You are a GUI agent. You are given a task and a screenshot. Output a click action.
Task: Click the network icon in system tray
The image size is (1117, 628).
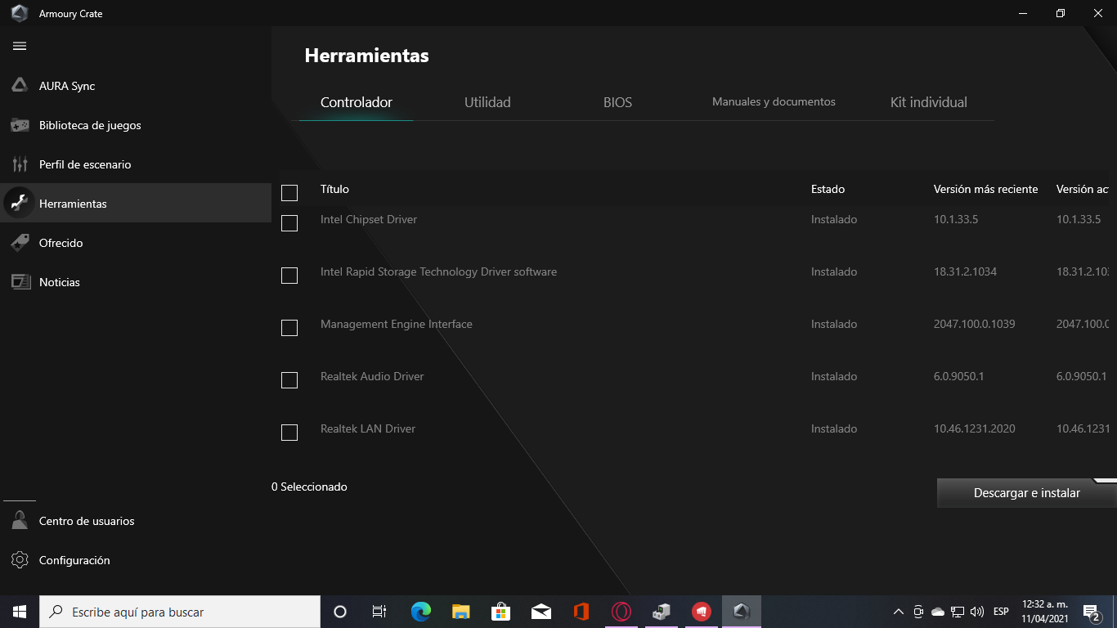click(x=958, y=612)
